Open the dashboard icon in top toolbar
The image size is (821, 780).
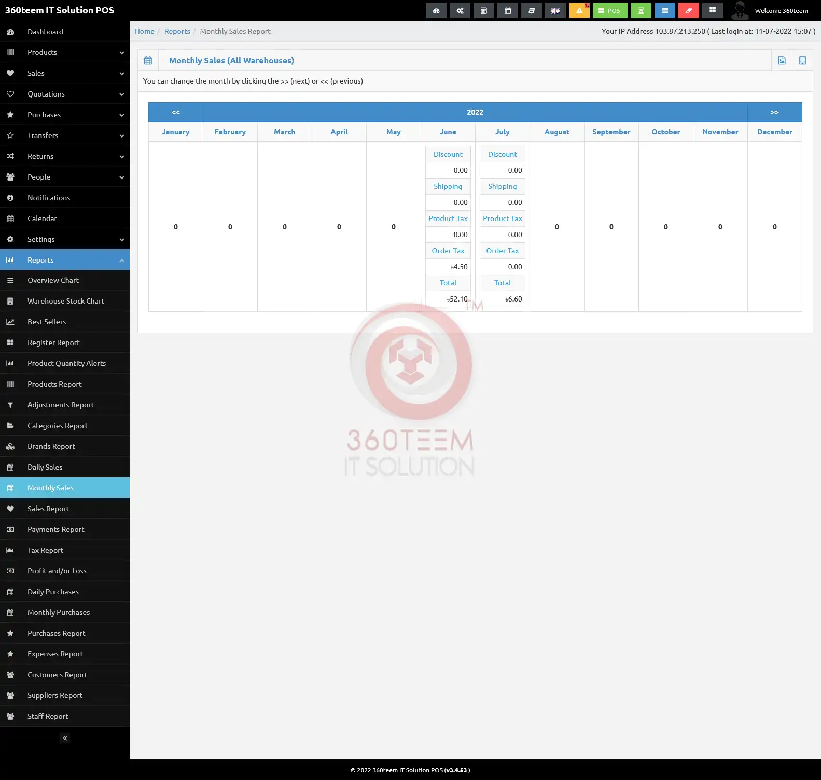[x=436, y=10]
